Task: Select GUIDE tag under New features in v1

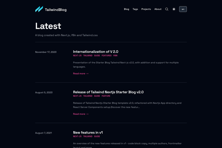Action: pyautogui.click(x=97, y=136)
